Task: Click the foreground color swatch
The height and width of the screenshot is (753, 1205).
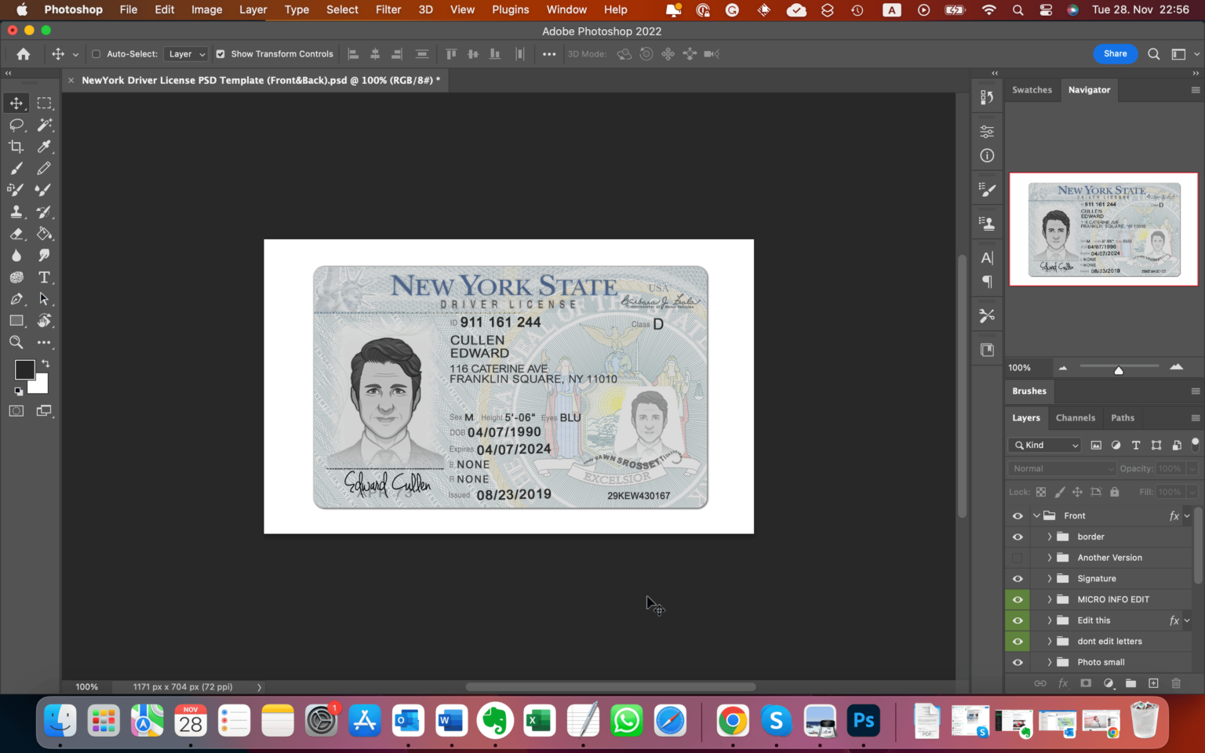Action: (24, 369)
